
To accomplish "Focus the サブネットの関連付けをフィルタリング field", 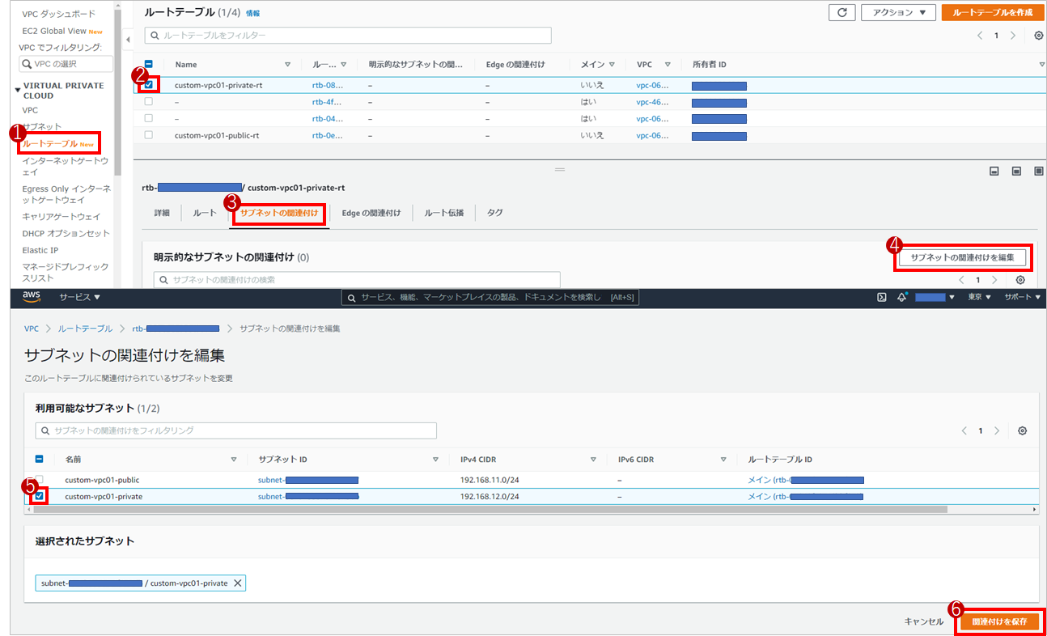I will point(236,430).
